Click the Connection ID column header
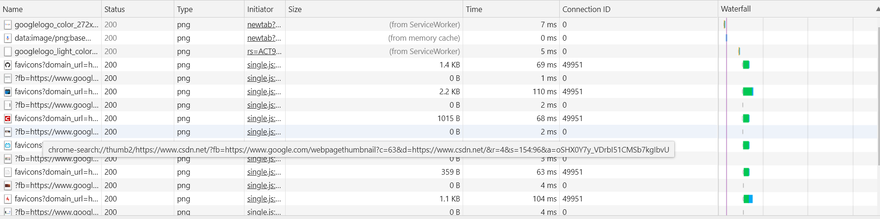The image size is (880, 219). [586, 9]
